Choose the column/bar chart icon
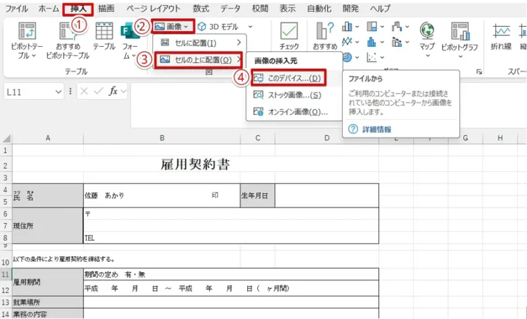 click(347, 27)
